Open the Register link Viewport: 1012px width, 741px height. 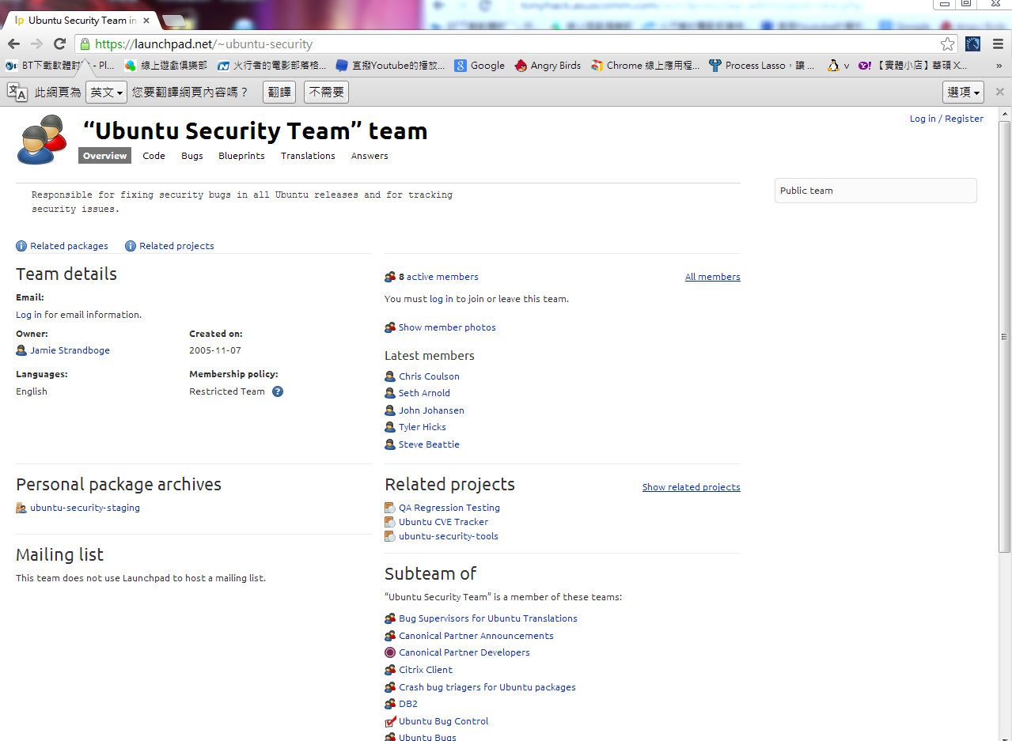point(964,119)
